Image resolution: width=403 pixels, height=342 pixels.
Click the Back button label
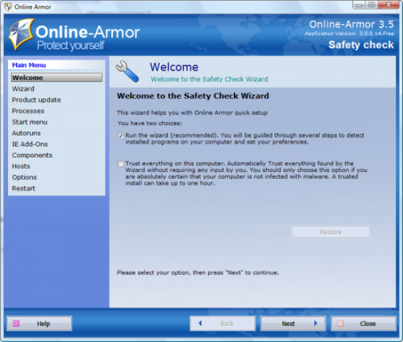point(227,323)
